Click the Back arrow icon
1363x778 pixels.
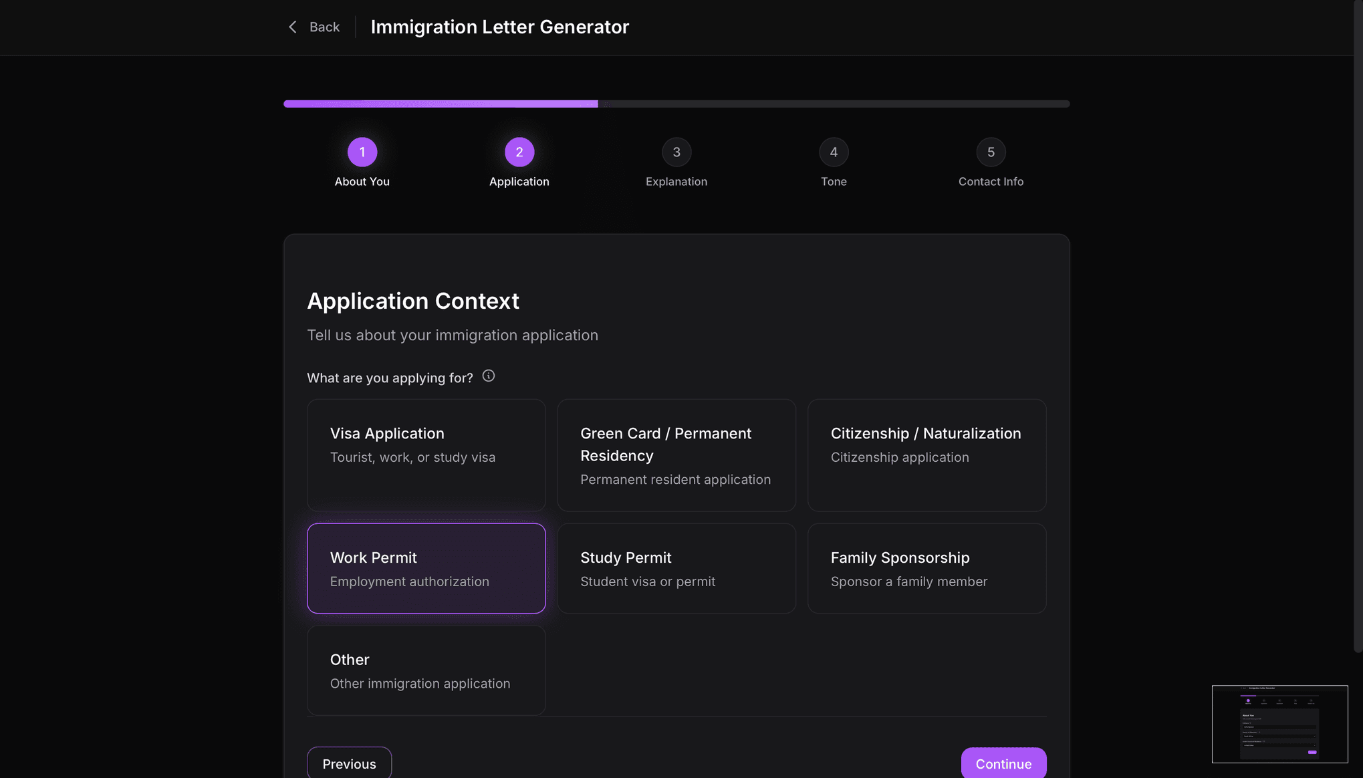[x=292, y=27]
